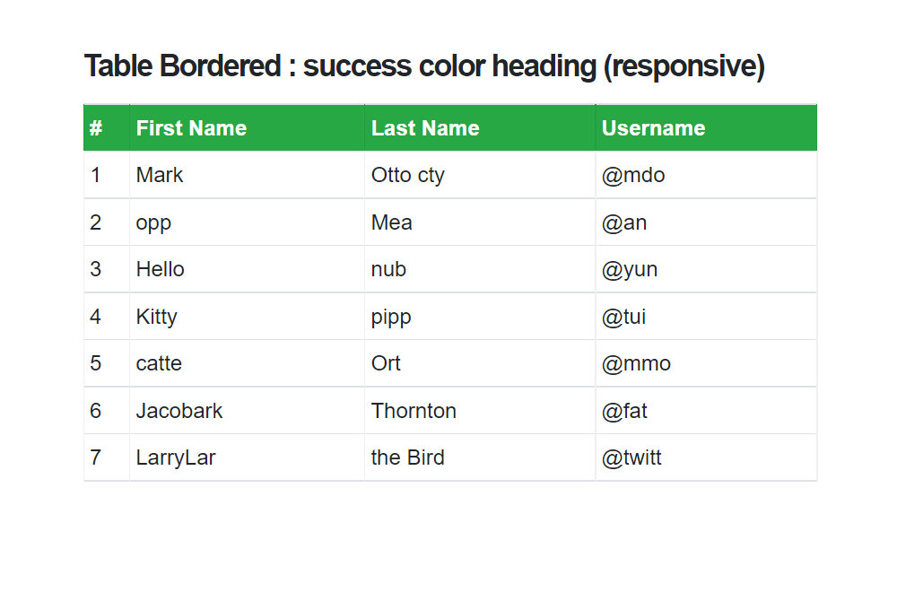This screenshot has height=610, width=897.
Task: Click the Kitty first name cell
Action: pyautogui.click(x=247, y=316)
